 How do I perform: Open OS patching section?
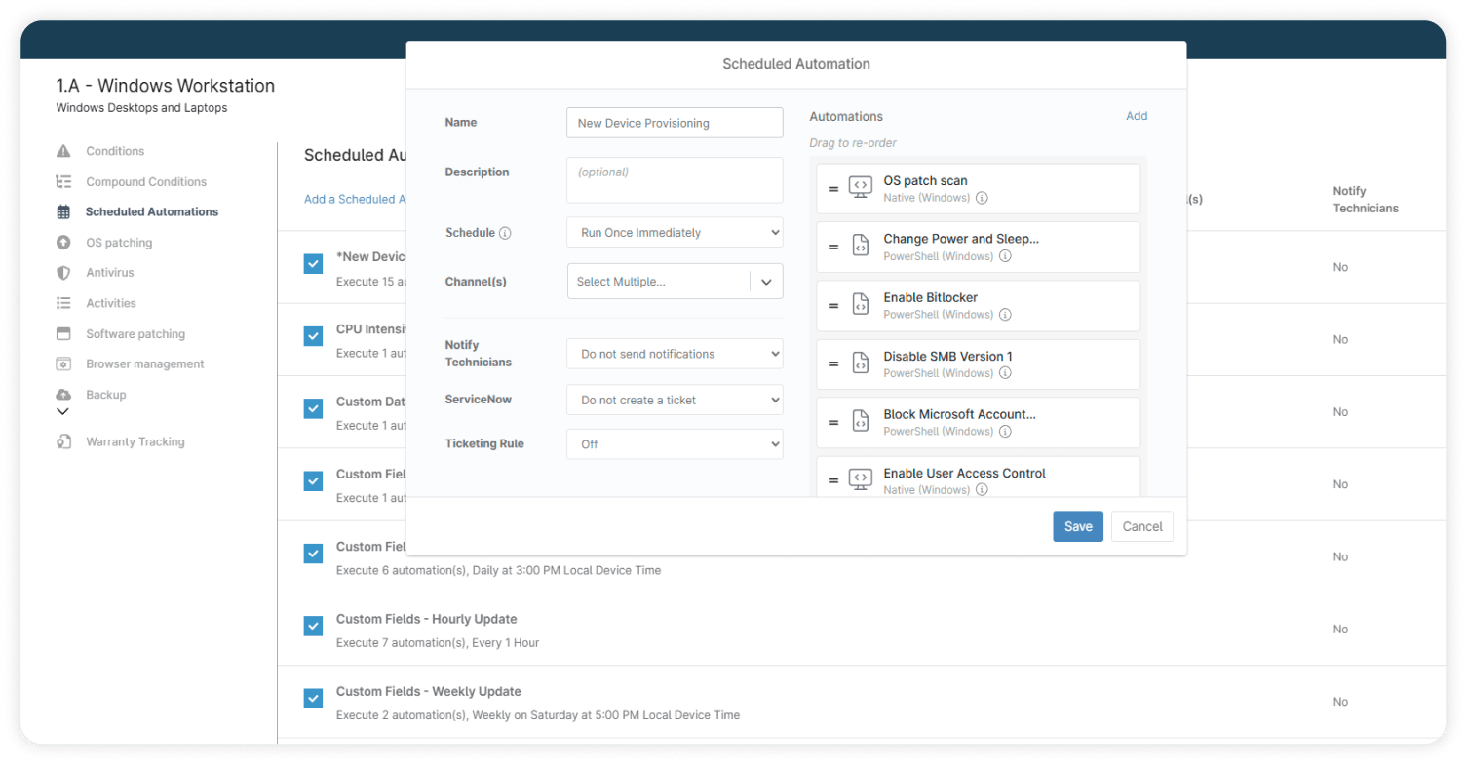(x=119, y=243)
